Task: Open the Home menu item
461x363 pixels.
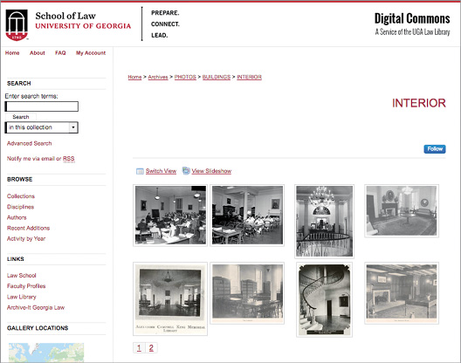Action: tap(12, 53)
